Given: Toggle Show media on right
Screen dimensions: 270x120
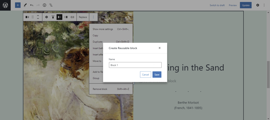Looking at the screenshot, I should point(66,17).
